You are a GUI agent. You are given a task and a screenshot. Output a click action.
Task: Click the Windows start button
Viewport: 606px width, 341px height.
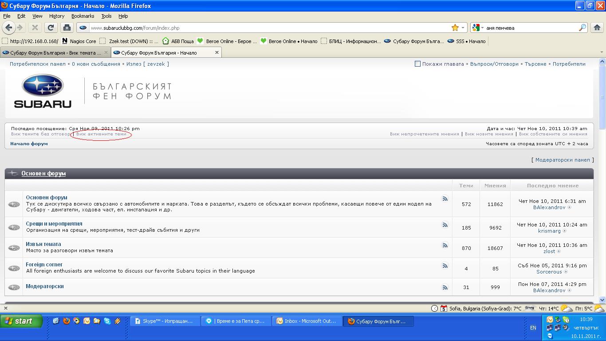pyautogui.click(x=21, y=321)
